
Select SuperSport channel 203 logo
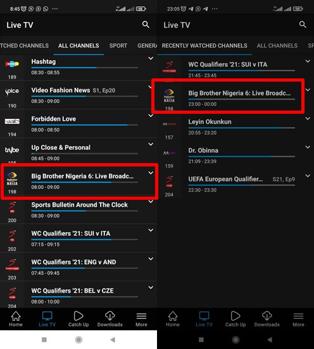pos(12,264)
